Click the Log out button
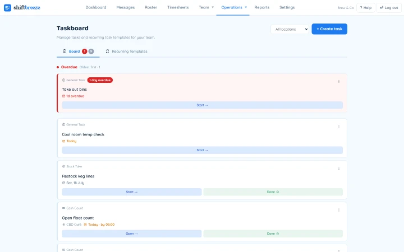 [389, 8]
